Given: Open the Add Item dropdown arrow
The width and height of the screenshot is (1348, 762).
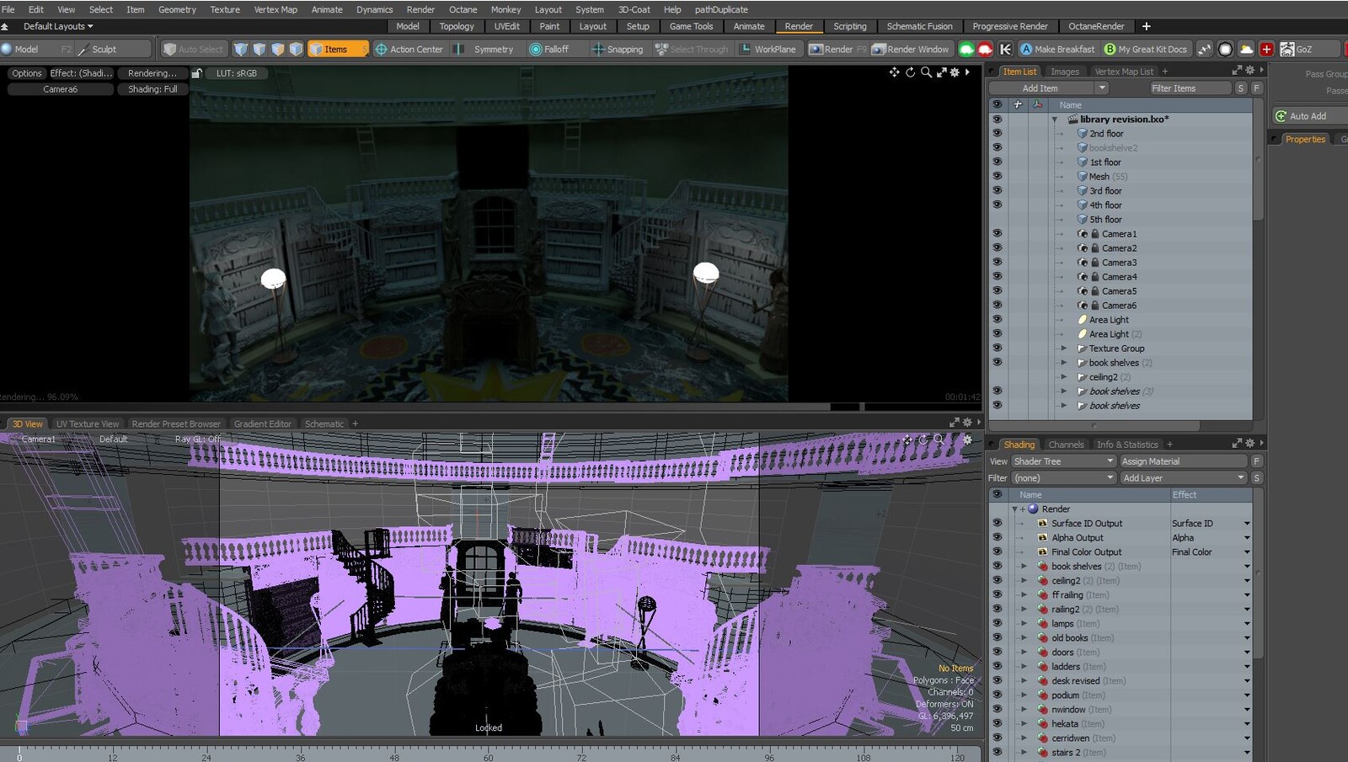Looking at the screenshot, I should tap(1101, 88).
